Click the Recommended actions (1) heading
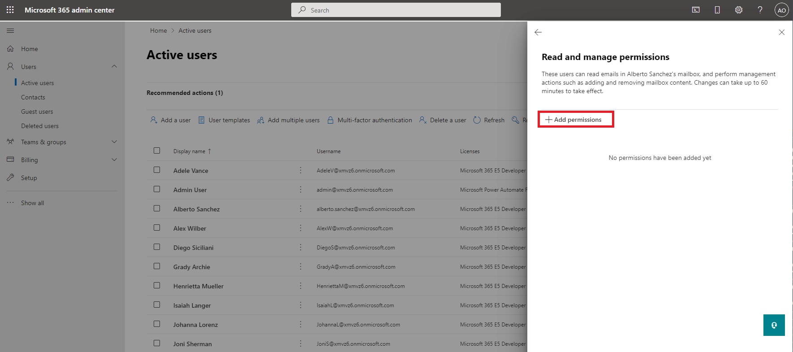Image resolution: width=793 pixels, height=352 pixels. pos(185,93)
